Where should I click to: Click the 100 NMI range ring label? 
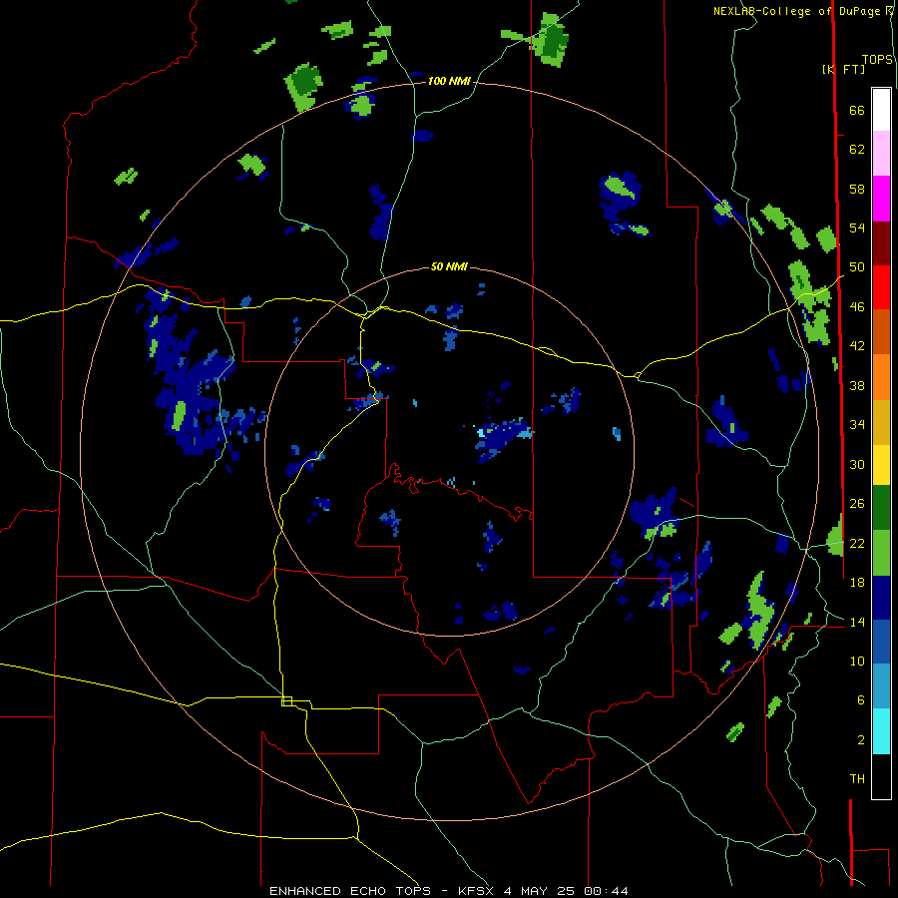449,82
